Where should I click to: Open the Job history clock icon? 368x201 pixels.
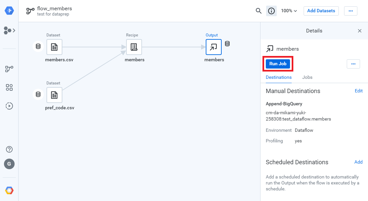click(9, 106)
